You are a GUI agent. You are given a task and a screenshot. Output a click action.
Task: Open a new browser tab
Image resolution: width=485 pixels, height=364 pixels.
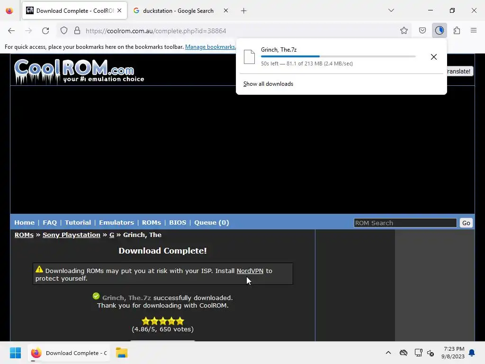244,11
